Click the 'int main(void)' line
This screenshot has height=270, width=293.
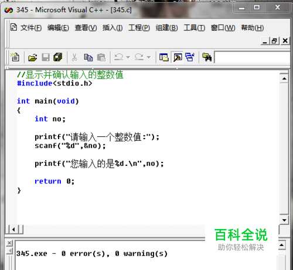pyautogui.click(x=48, y=101)
